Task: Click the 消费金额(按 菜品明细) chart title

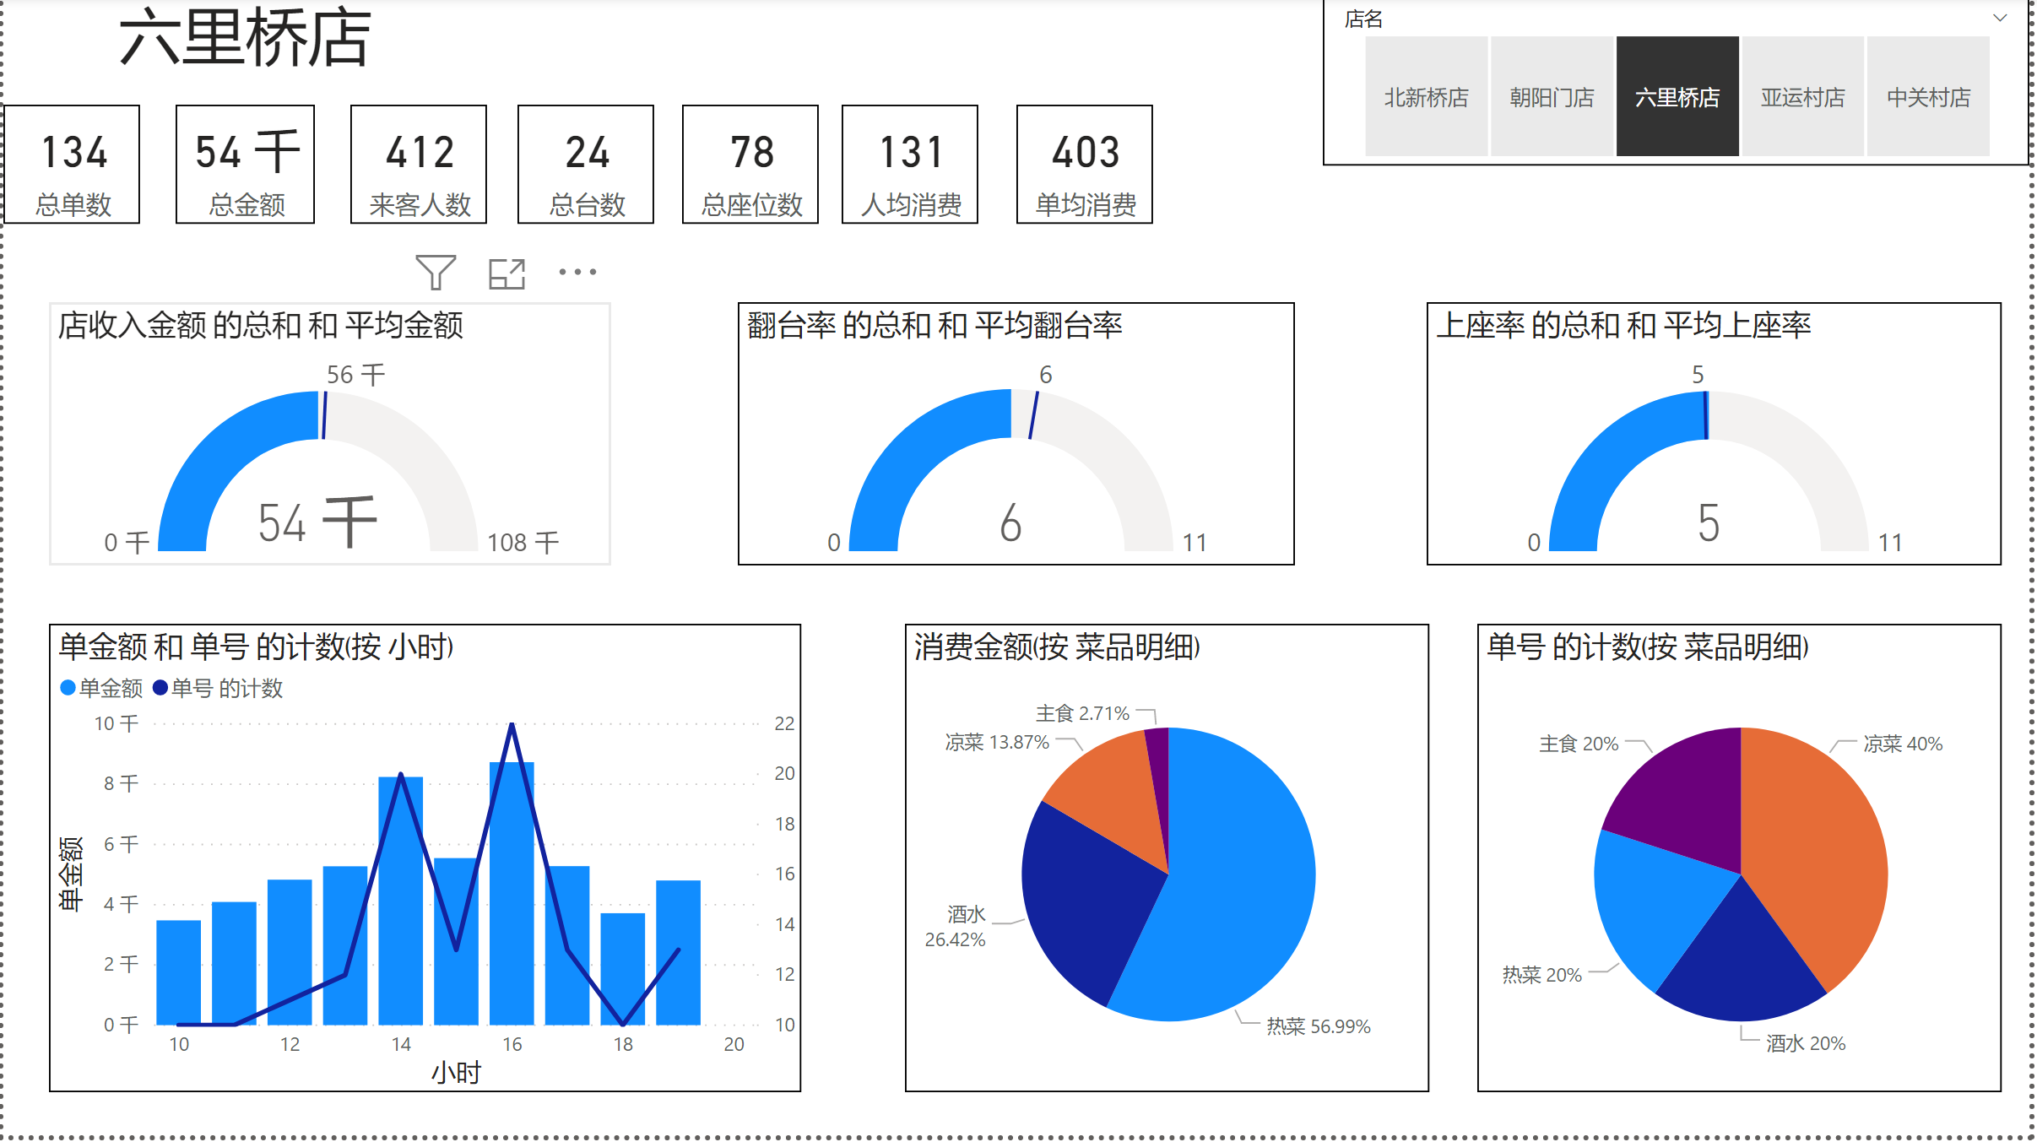Action: (x=1058, y=647)
